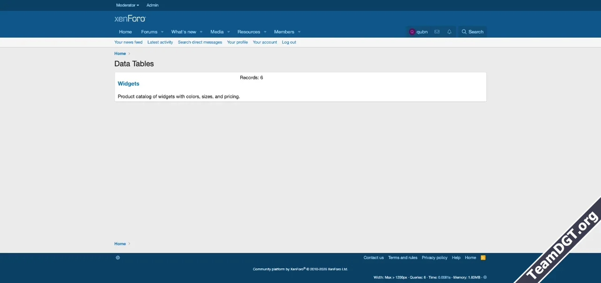
Task: Open the alerts bell icon
Action: click(x=449, y=32)
